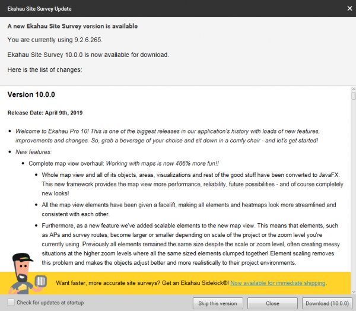Toggle Check for updates at startup checkbox
The image size is (356, 311).
[11, 303]
